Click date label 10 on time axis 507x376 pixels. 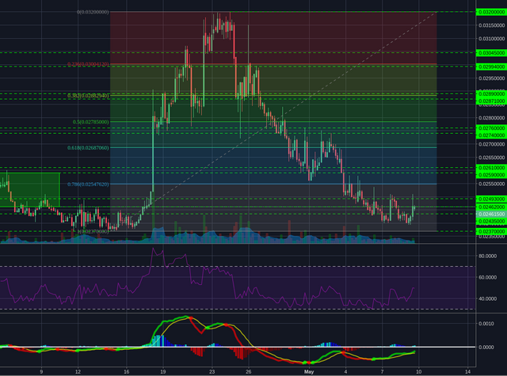pyautogui.click(x=419, y=372)
